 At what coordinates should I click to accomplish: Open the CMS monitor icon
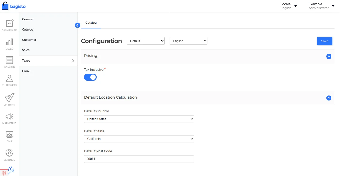click(9, 135)
